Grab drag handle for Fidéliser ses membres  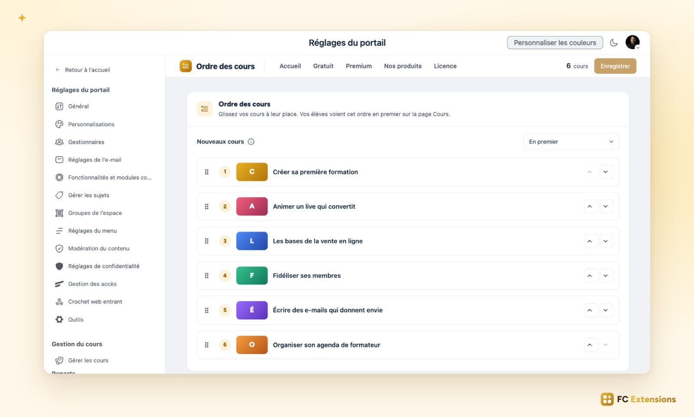click(x=206, y=276)
